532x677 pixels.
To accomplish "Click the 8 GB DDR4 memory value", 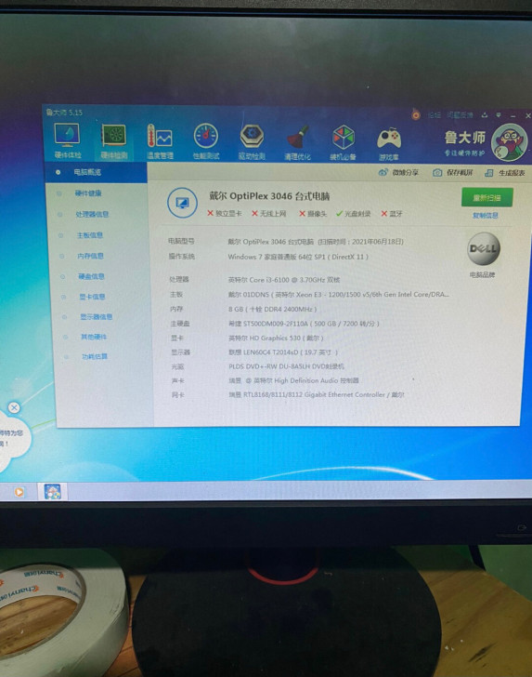I will (x=272, y=309).
